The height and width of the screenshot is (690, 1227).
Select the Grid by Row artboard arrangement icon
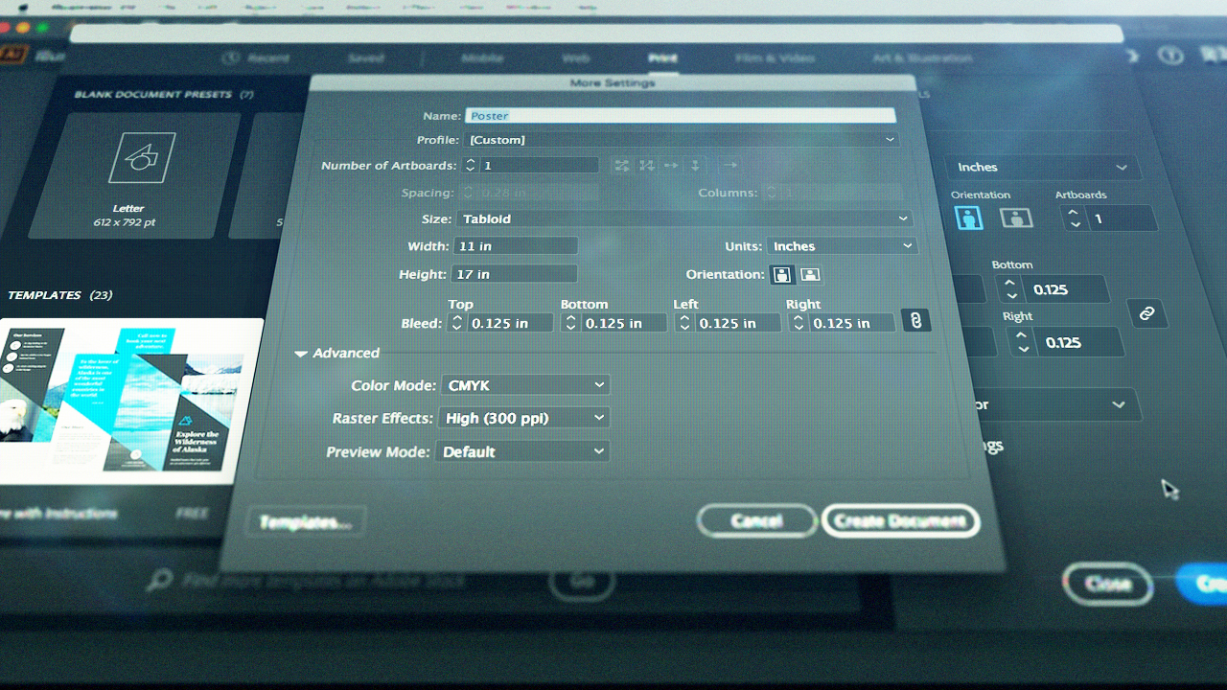(x=621, y=165)
